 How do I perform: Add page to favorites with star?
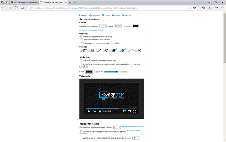(x=195, y=8)
